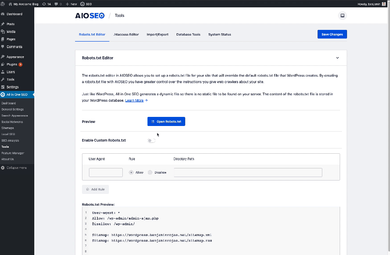Click the user avatar next to Howdy

(x=383, y=4)
